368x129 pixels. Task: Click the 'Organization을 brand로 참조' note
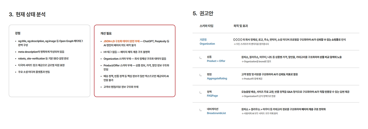pyautogui.click(x=256, y=62)
